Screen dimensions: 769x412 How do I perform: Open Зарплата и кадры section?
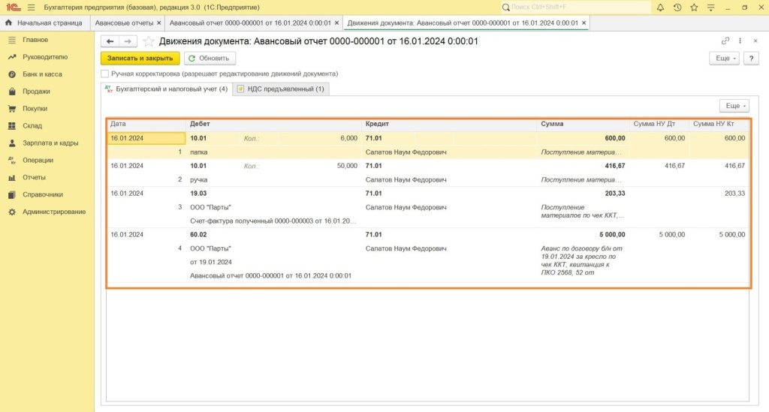pos(50,143)
